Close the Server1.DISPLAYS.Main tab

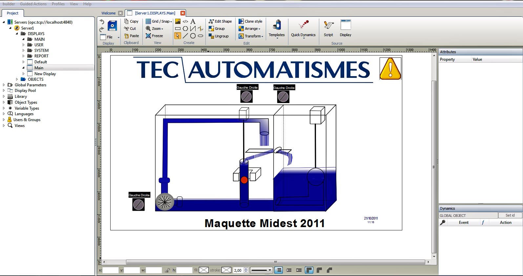point(183,13)
